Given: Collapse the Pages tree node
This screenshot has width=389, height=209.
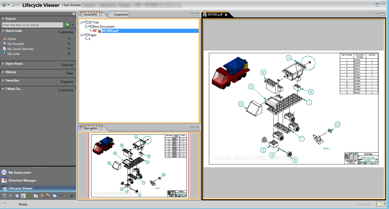Looking at the screenshot, I should pos(81,35).
